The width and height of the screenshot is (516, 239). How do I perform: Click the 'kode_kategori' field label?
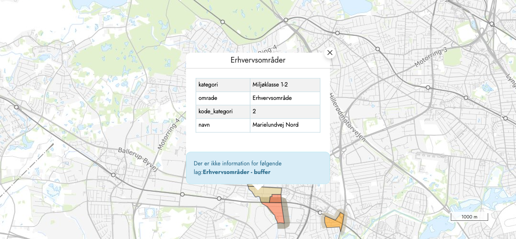coord(215,111)
